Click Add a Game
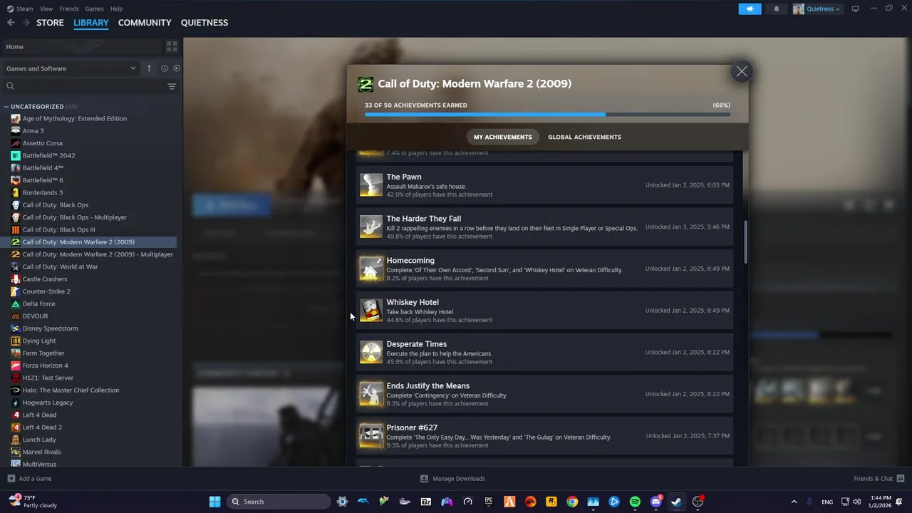The height and width of the screenshot is (513, 912). (x=29, y=479)
